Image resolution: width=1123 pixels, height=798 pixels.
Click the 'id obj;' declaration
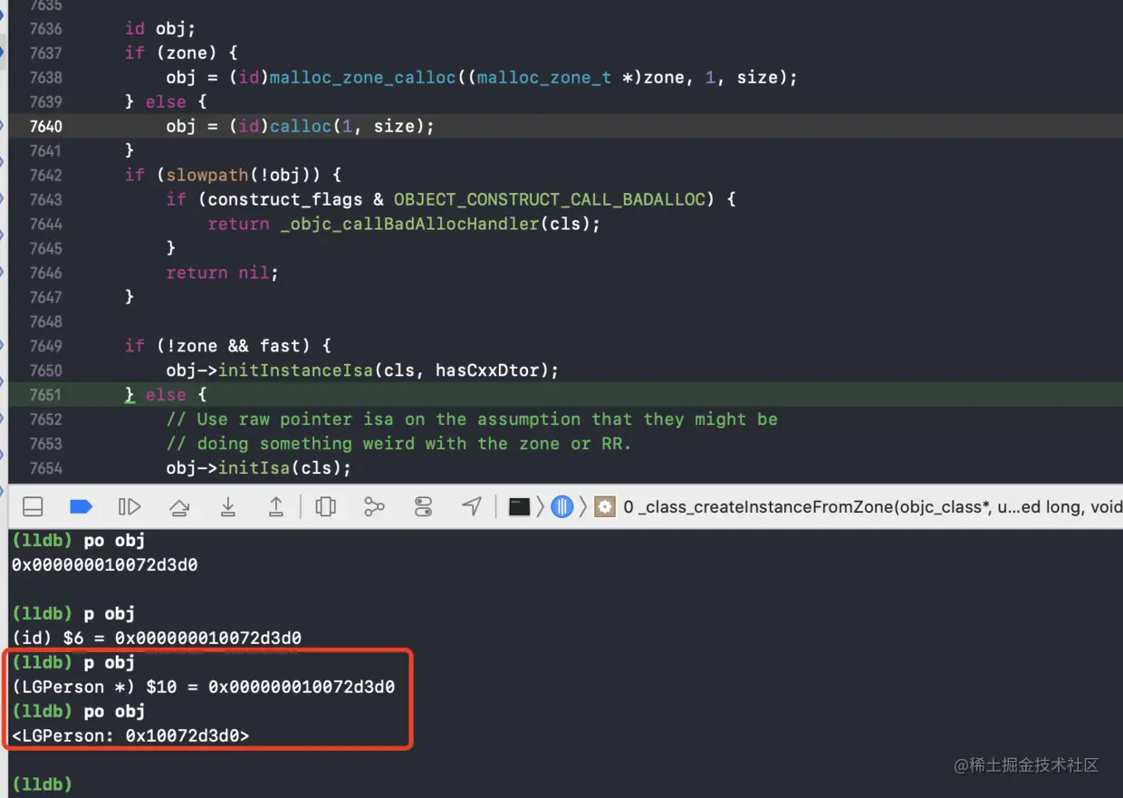[x=159, y=28]
